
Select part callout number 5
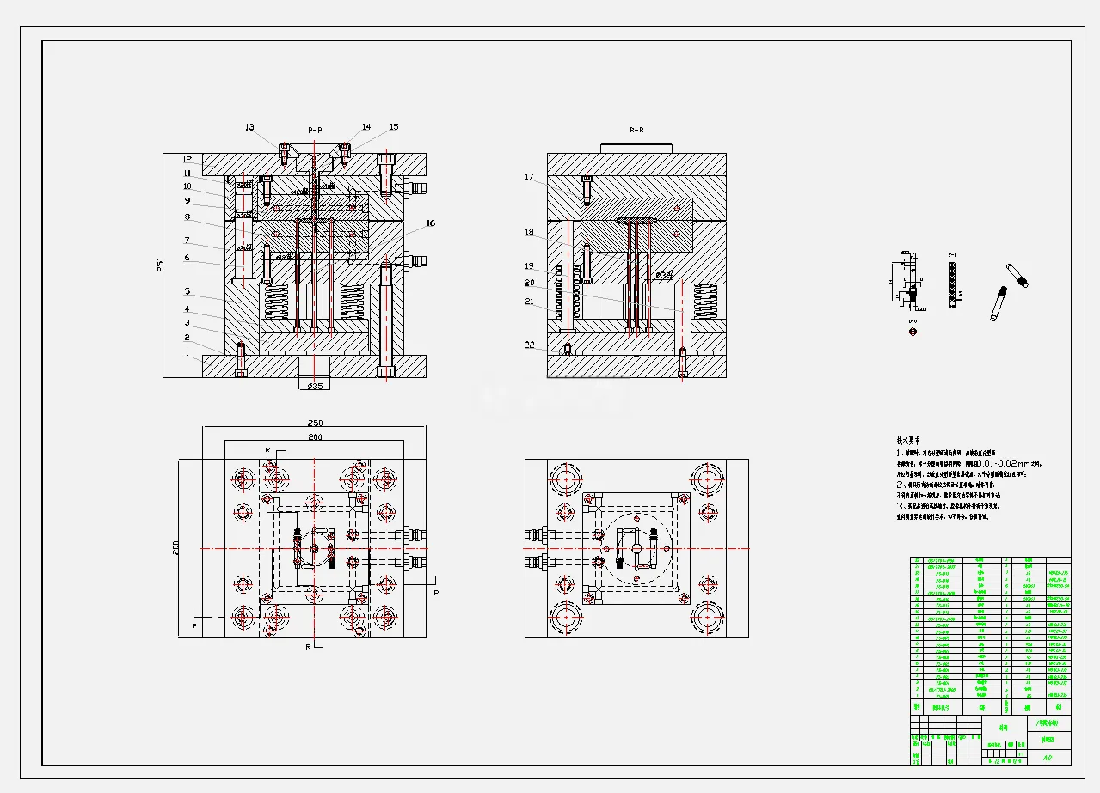186,291
